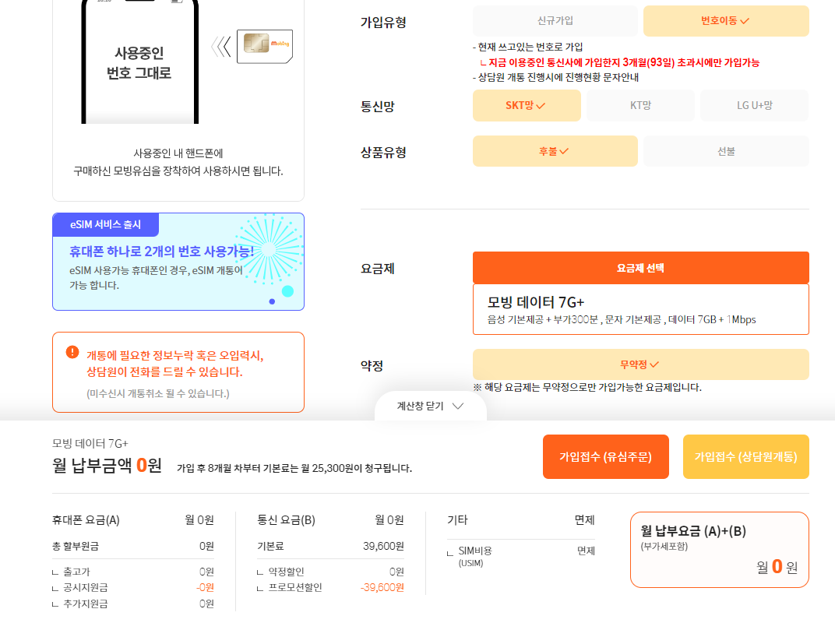This screenshot has width=835, height=623.
Task: Click the checkmark on 후불 button
Action: pyautogui.click(x=564, y=151)
